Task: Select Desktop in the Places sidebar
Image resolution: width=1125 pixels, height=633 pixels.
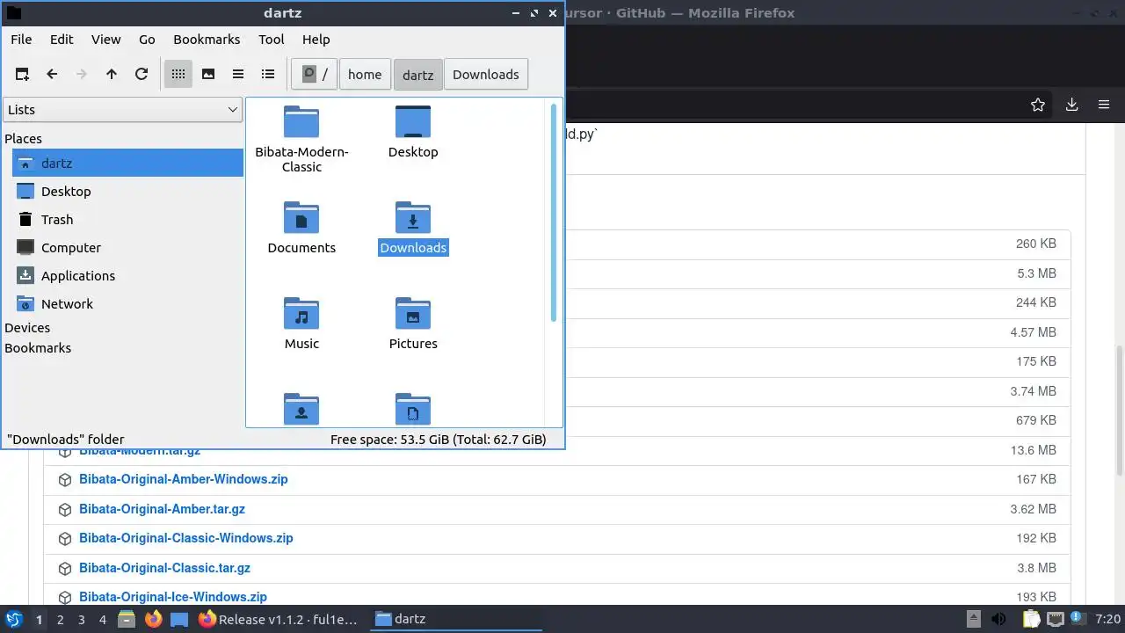Action: point(127,191)
